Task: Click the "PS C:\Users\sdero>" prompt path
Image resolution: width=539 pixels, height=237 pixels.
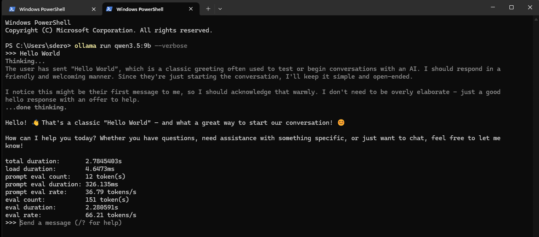Action: (x=38, y=46)
